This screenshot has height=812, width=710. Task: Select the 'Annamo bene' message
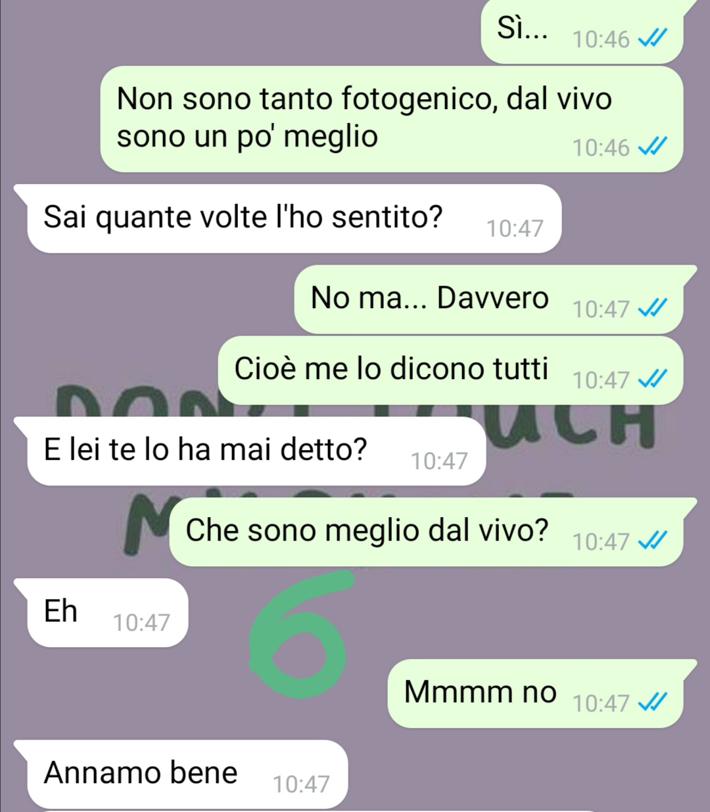click(x=181, y=775)
